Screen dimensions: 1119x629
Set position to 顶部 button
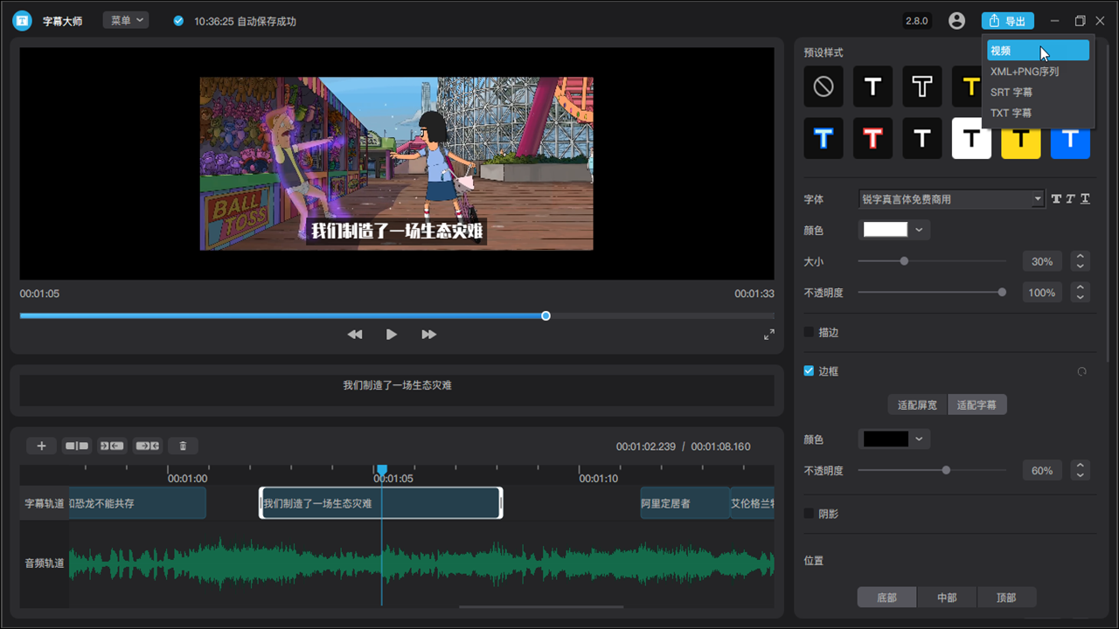(1006, 598)
